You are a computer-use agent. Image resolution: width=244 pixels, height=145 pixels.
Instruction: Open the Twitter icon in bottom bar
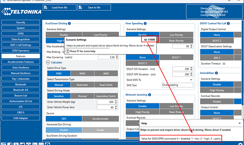(22, 144)
